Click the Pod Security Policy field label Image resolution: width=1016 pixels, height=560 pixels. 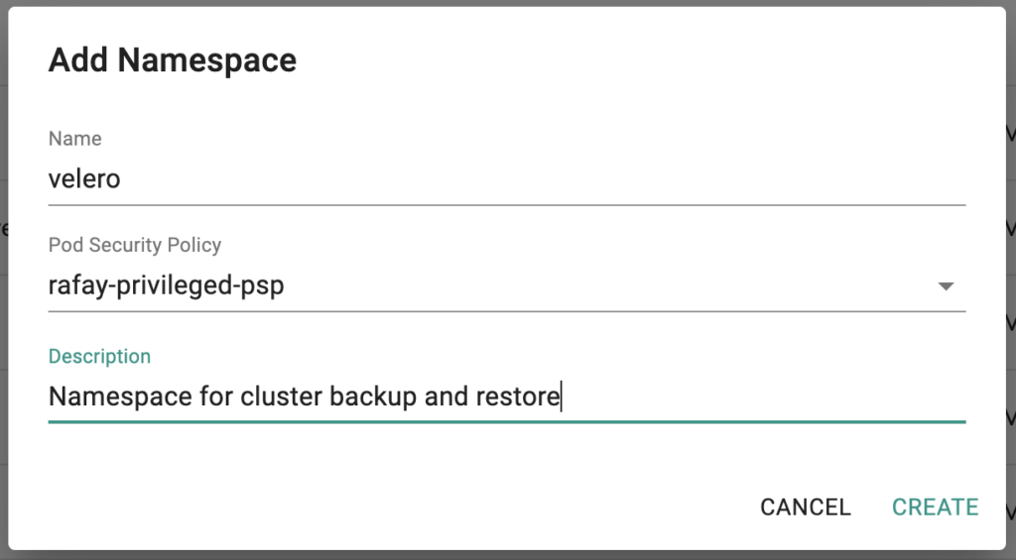[135, 245]
